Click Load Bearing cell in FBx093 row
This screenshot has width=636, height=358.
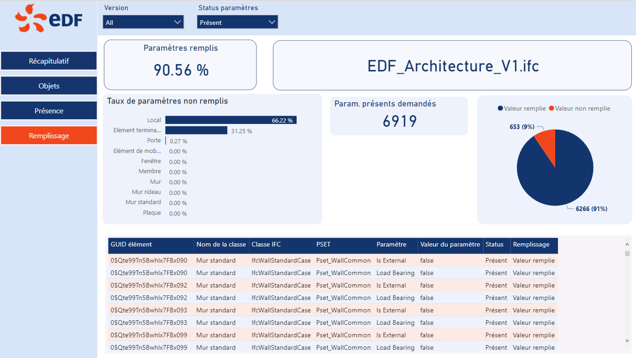(395, 323)
